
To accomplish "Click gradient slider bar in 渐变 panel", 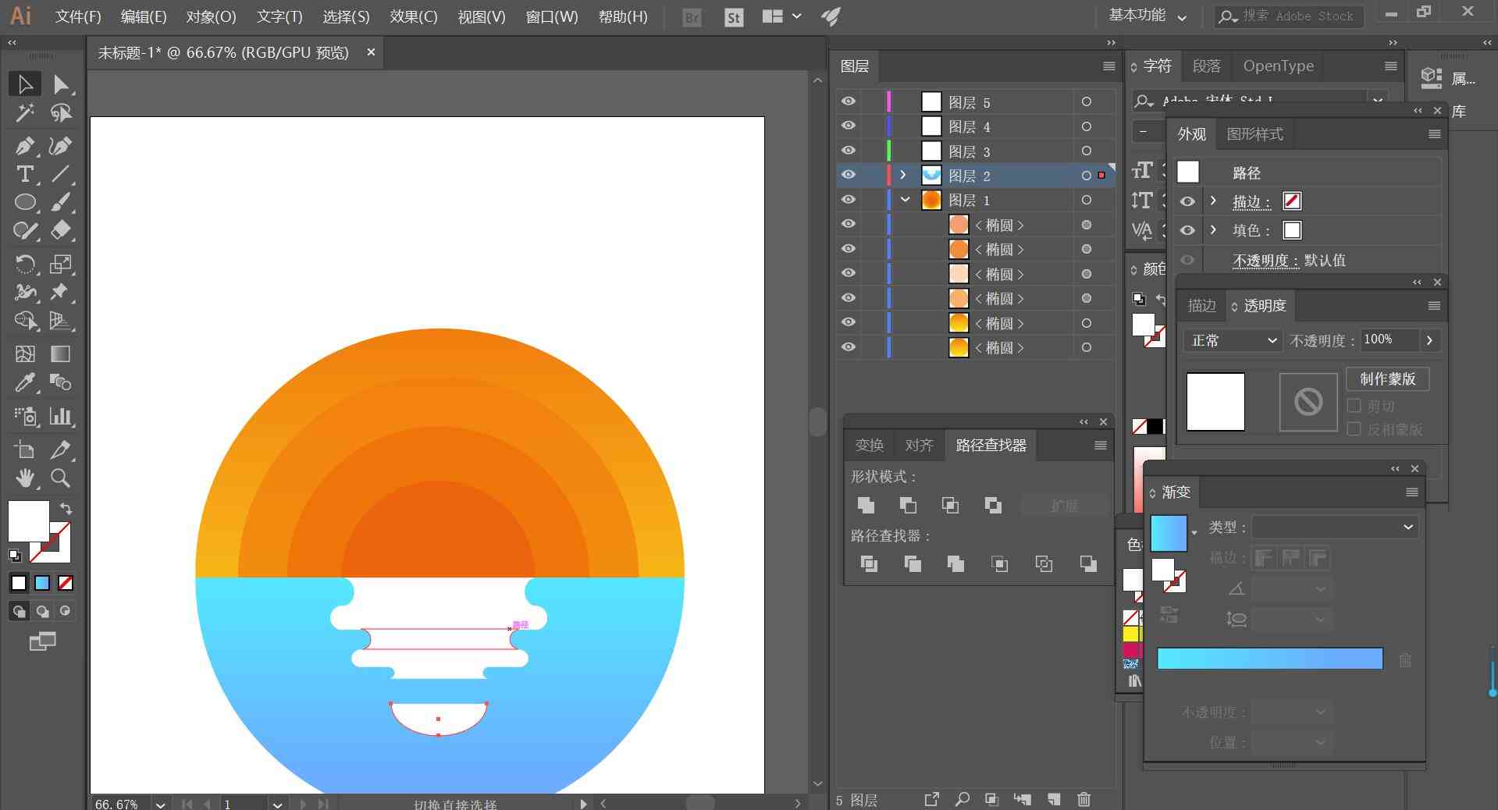I will point(1269,659).
